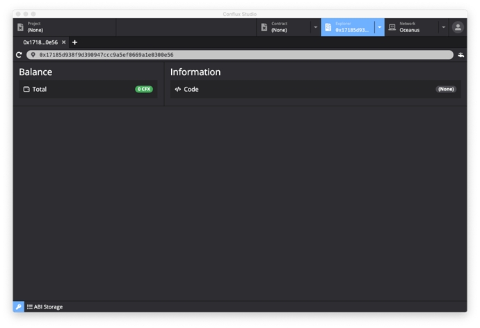Screen dimensions: 480x328
Task: Switch to the 0x1718...0e56 tab
Action: (40, 42)
